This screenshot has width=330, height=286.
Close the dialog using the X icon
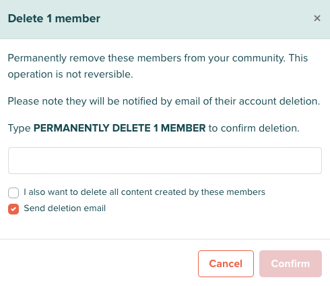coord(317,18)
